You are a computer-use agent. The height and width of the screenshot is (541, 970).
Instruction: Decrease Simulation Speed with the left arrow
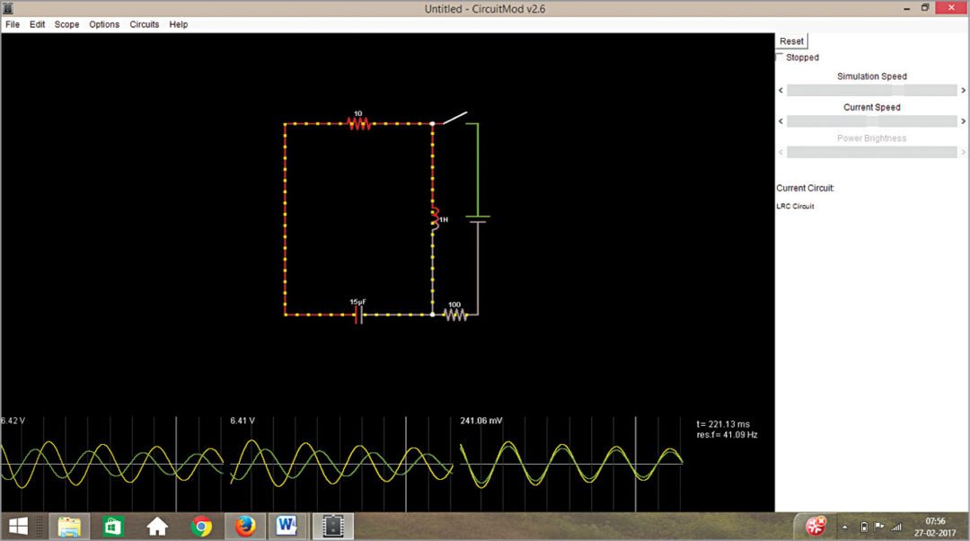coord(780,90)
